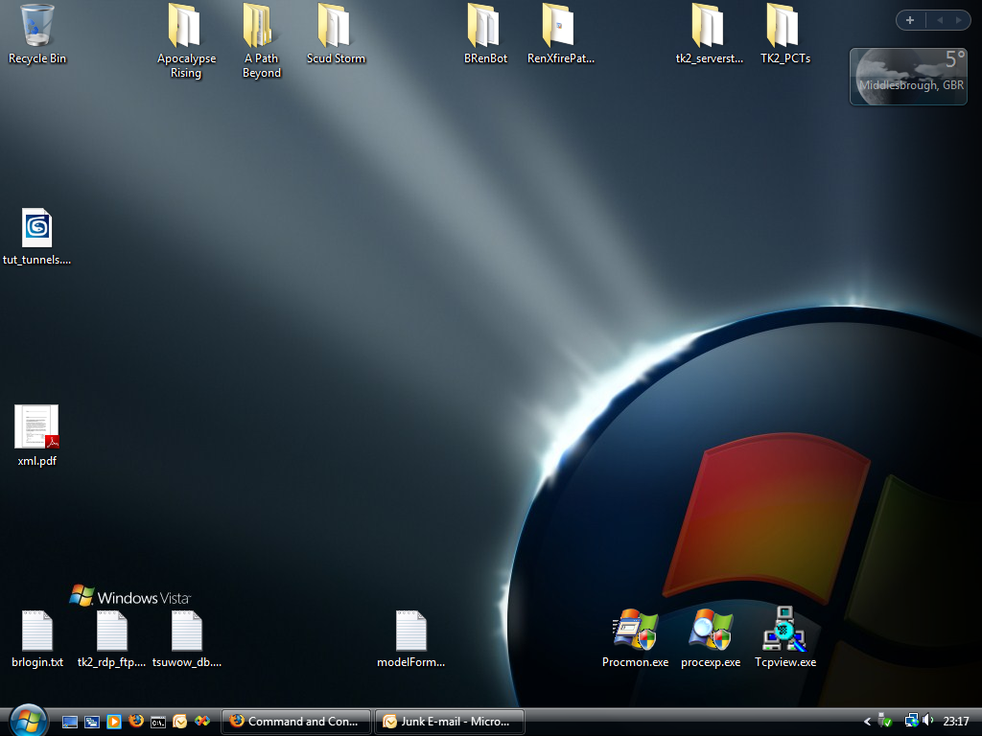Select the Apocalypse Rising folder
This screenshot has height=736, width=982.
[x=185, y=27]
